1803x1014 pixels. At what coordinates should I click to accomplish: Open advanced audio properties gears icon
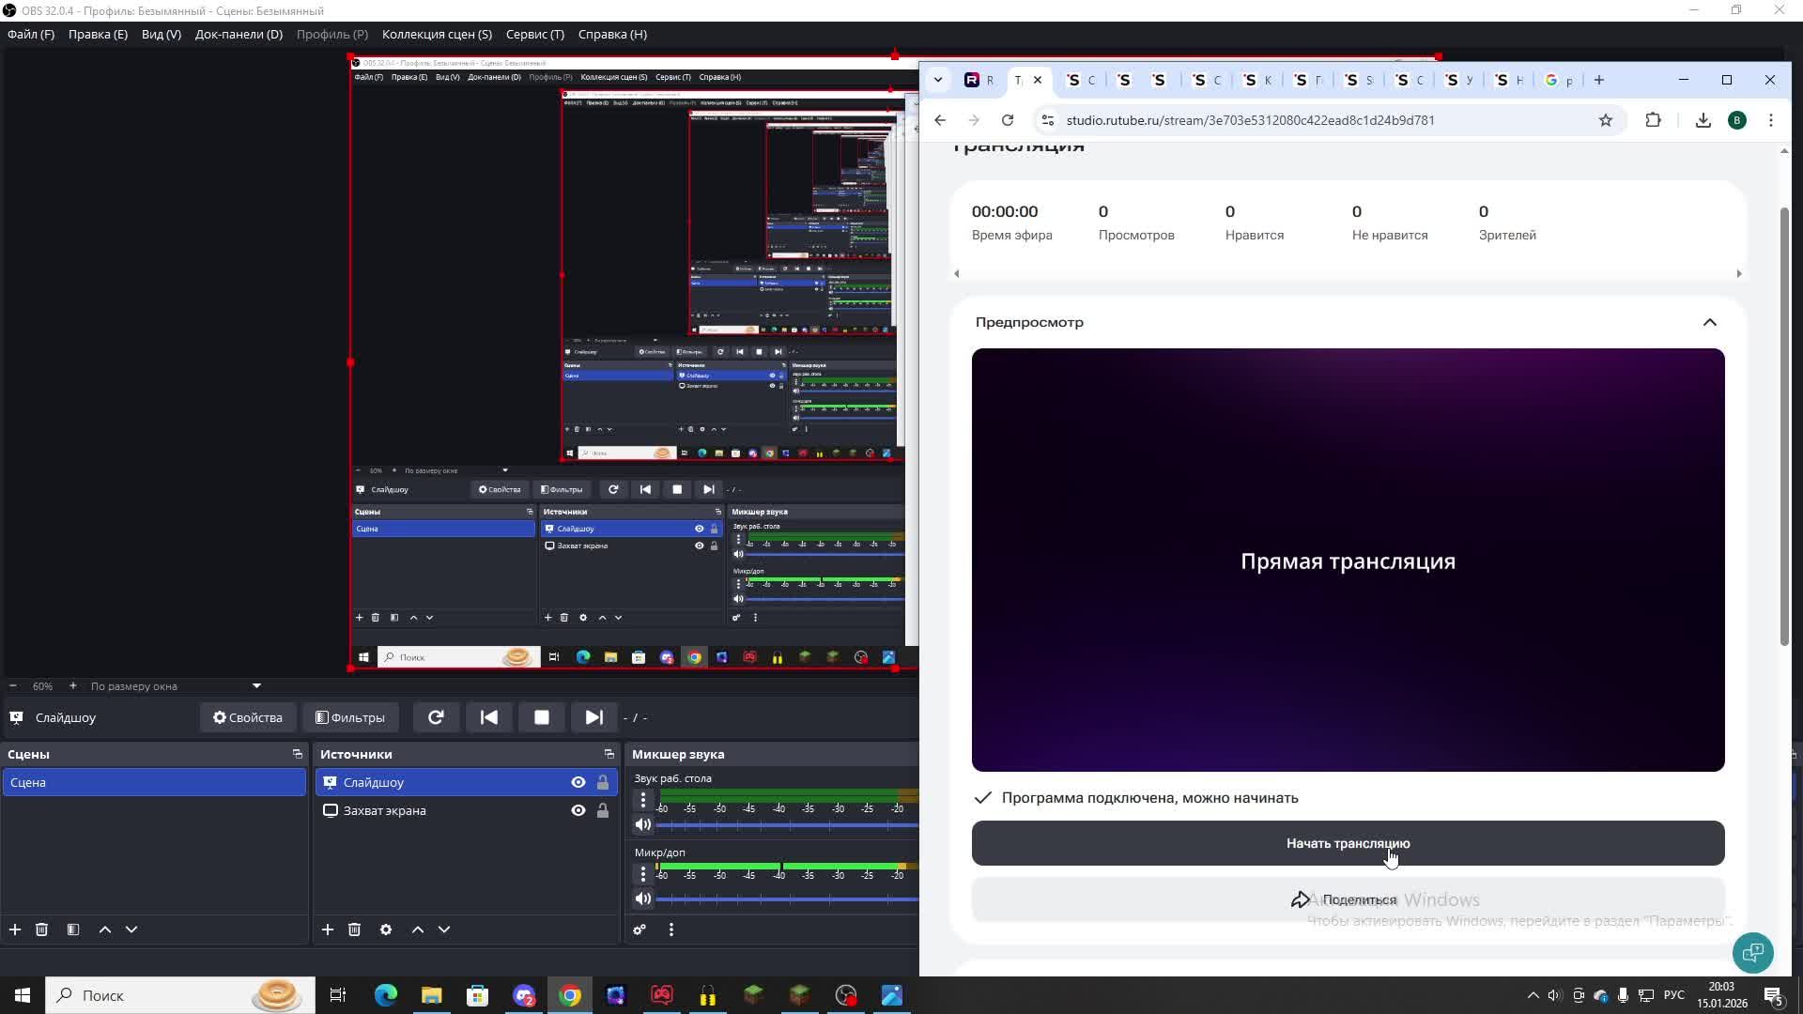click(640, 929)
